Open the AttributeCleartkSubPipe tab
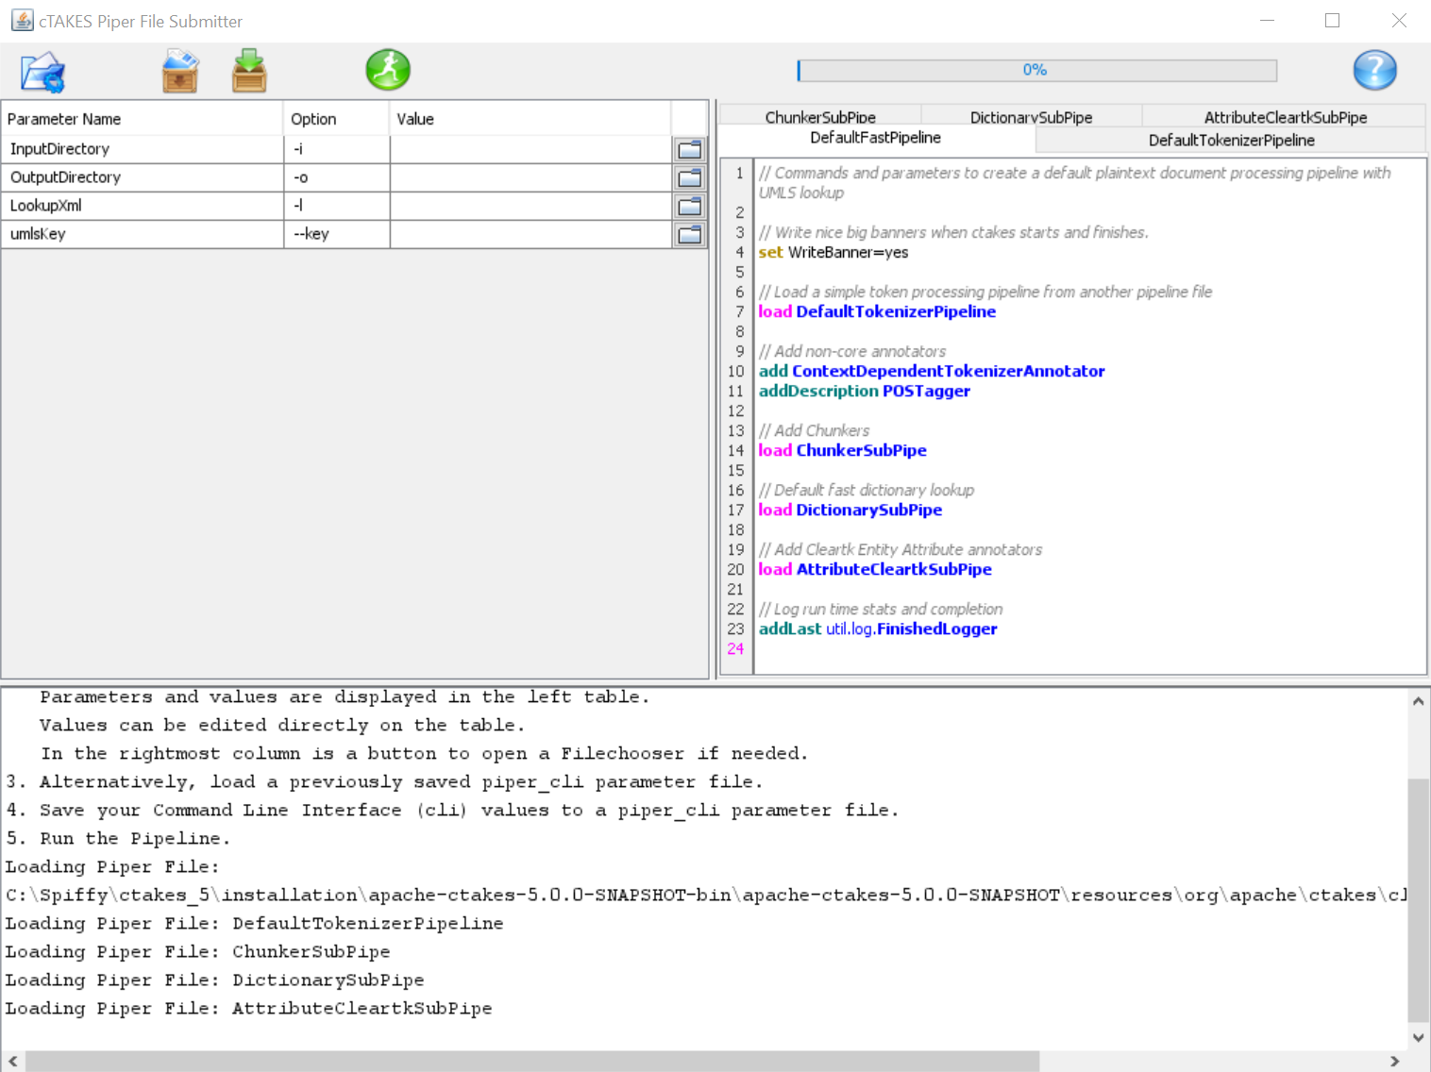 tap(1285, 117)
